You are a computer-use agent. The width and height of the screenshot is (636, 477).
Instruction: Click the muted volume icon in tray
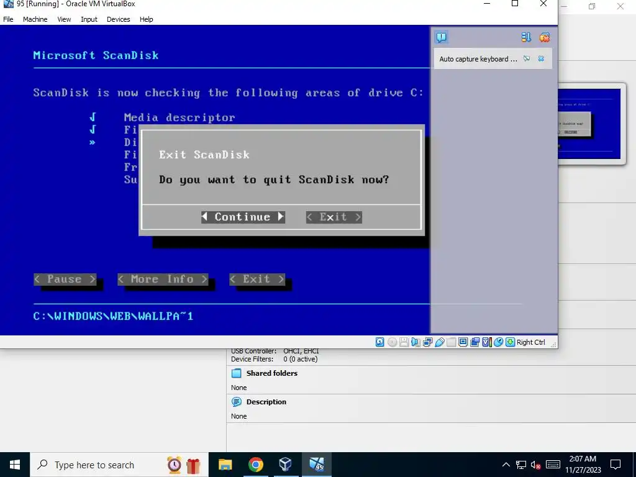click(536, 465)
